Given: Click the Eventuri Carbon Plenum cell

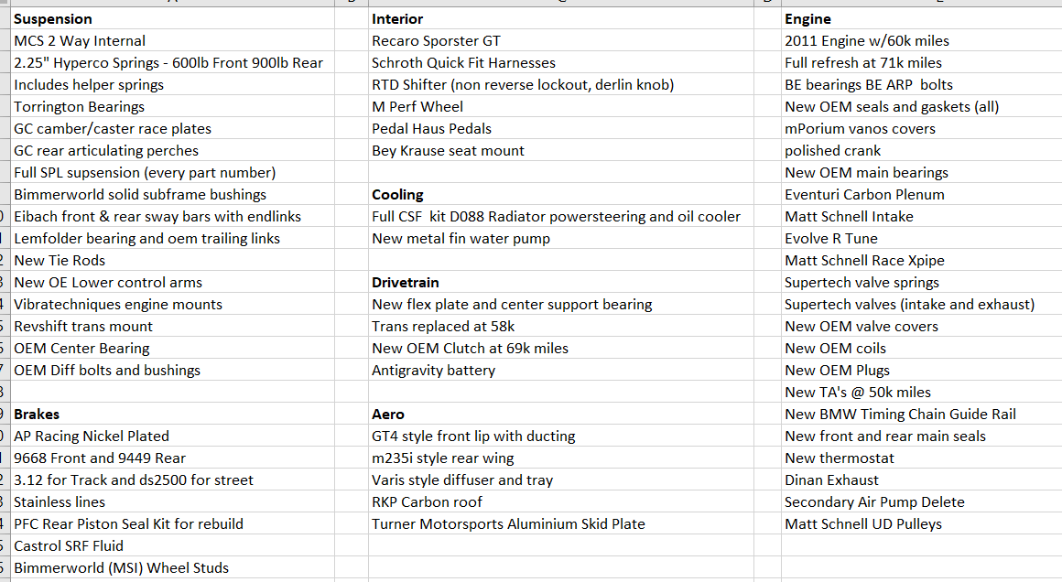Looking at the screenshot, I should pyautogui.click(x=921, y=195).
